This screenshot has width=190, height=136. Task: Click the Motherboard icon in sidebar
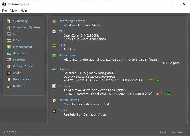coord(9,47)
